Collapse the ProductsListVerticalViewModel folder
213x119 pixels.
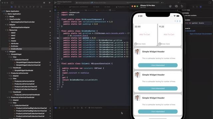pos(8,98)
